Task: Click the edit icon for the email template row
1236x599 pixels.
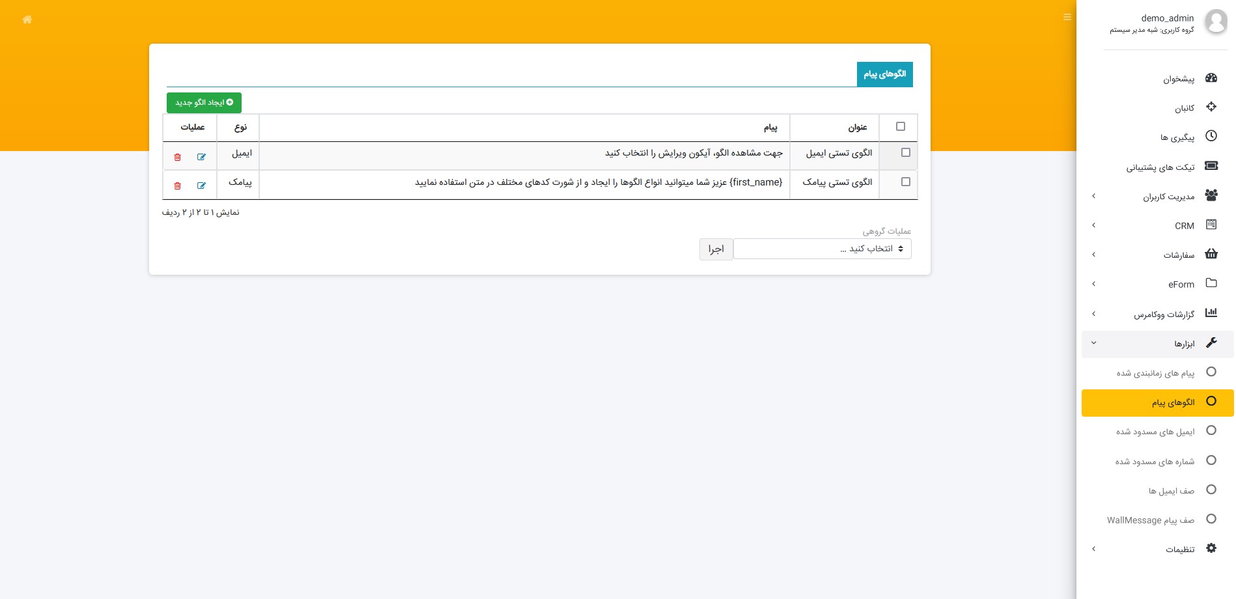Action: pos(201,157)
